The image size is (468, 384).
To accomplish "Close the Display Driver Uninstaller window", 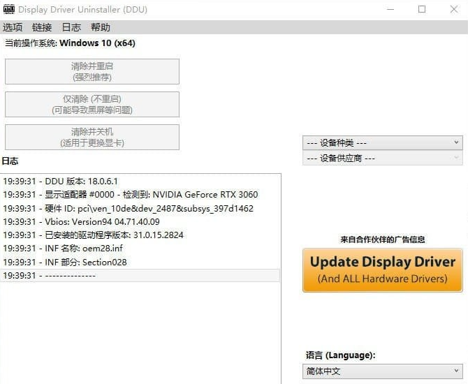I will (454, 9).
